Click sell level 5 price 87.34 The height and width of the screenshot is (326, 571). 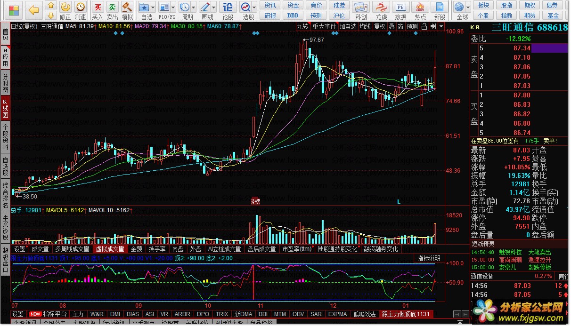(x=522, y=48)
